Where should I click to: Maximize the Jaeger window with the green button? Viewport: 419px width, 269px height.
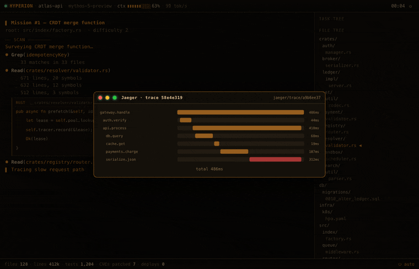(115, 98)
